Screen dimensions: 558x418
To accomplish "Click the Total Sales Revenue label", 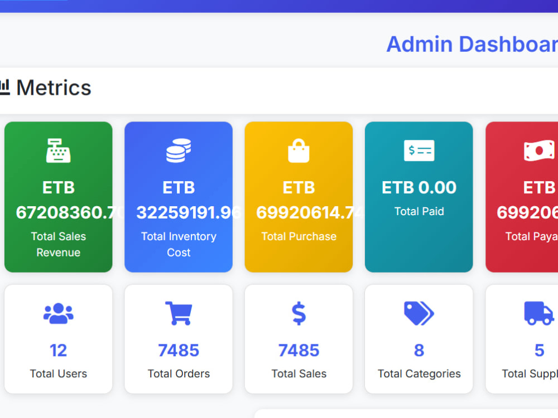I will 59,244.
